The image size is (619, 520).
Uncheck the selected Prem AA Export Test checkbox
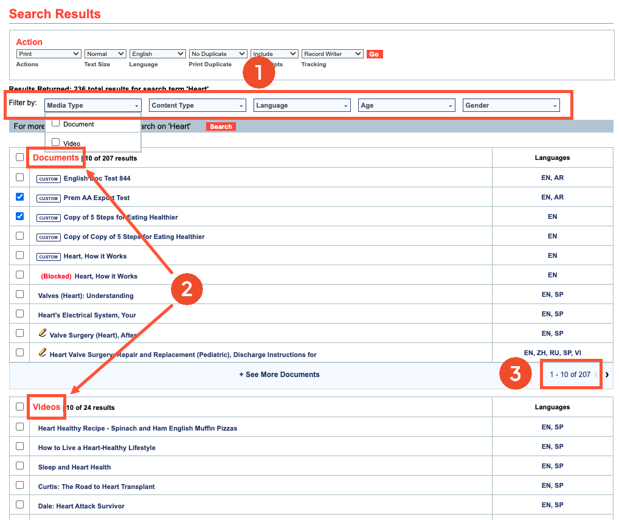tap(19, 198)
